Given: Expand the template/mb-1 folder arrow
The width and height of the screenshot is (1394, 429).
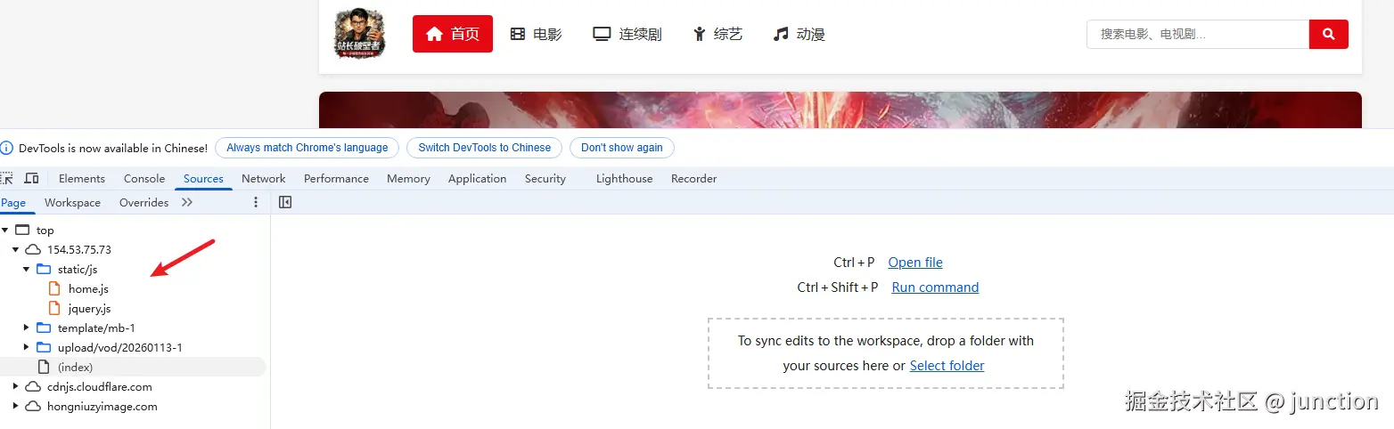Looking at the screenshot, I should point(26,328).
